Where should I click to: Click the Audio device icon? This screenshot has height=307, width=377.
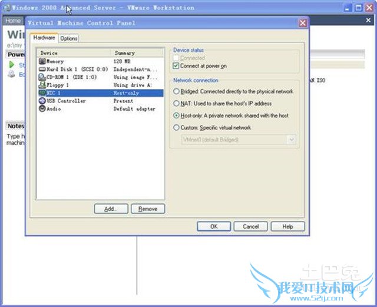click(x=42, y=109)
